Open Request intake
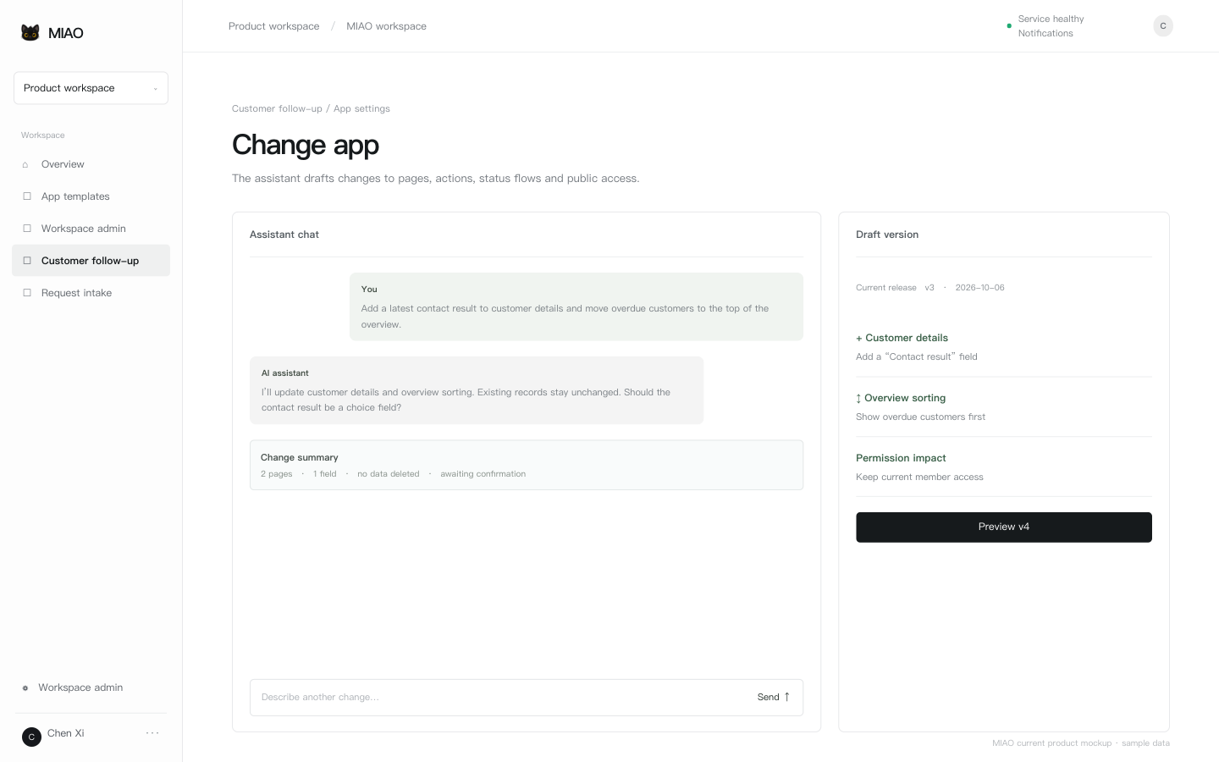The height and width of the screenshot is (762, 1219). [x=91, y=293]
